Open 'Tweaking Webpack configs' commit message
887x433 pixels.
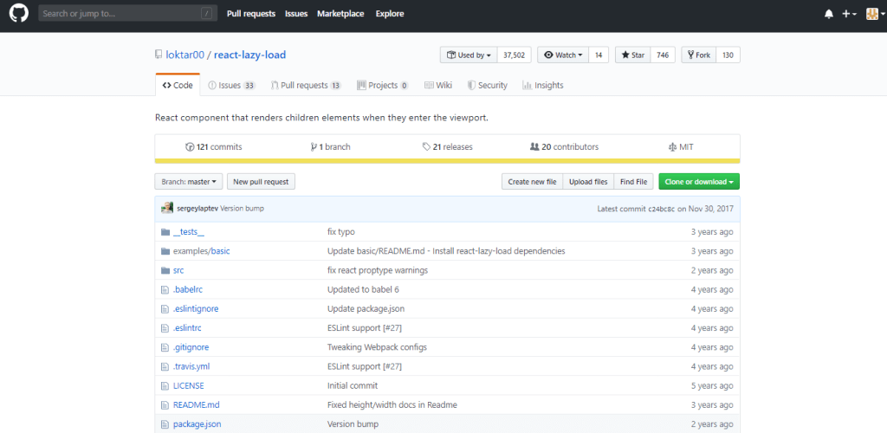click(378, 347)
